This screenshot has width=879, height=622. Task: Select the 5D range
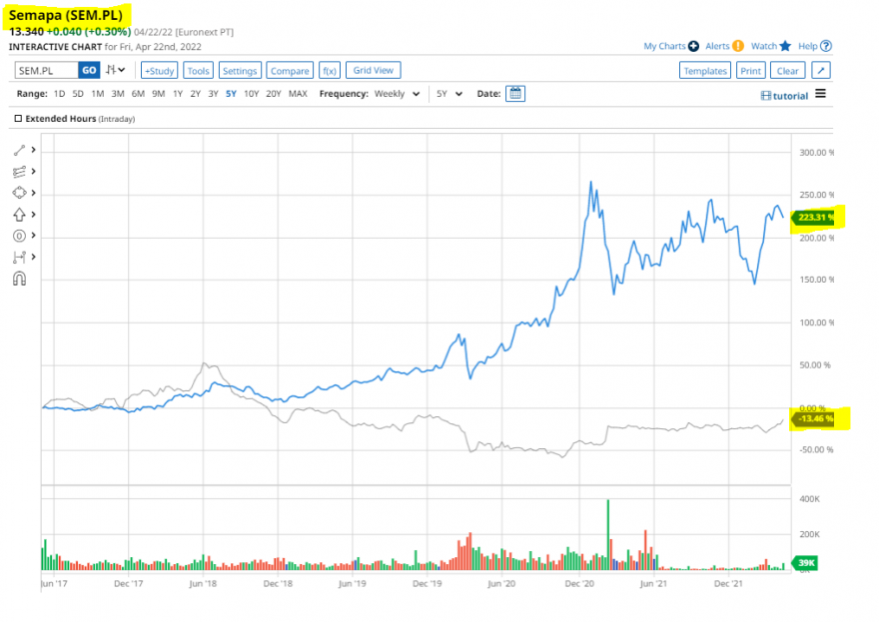[x=78, y=94]
